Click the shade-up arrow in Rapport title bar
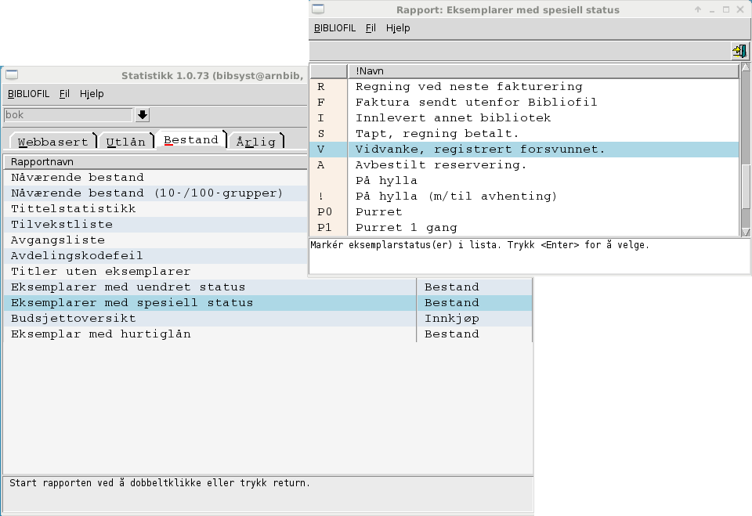752x516 pixels. [698, 9]
